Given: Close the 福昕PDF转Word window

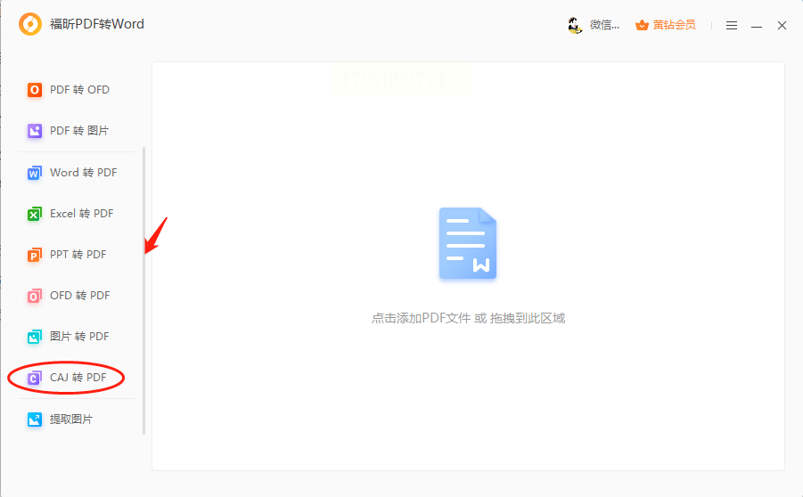Looking at the screenshot, I should click(782, 25).
